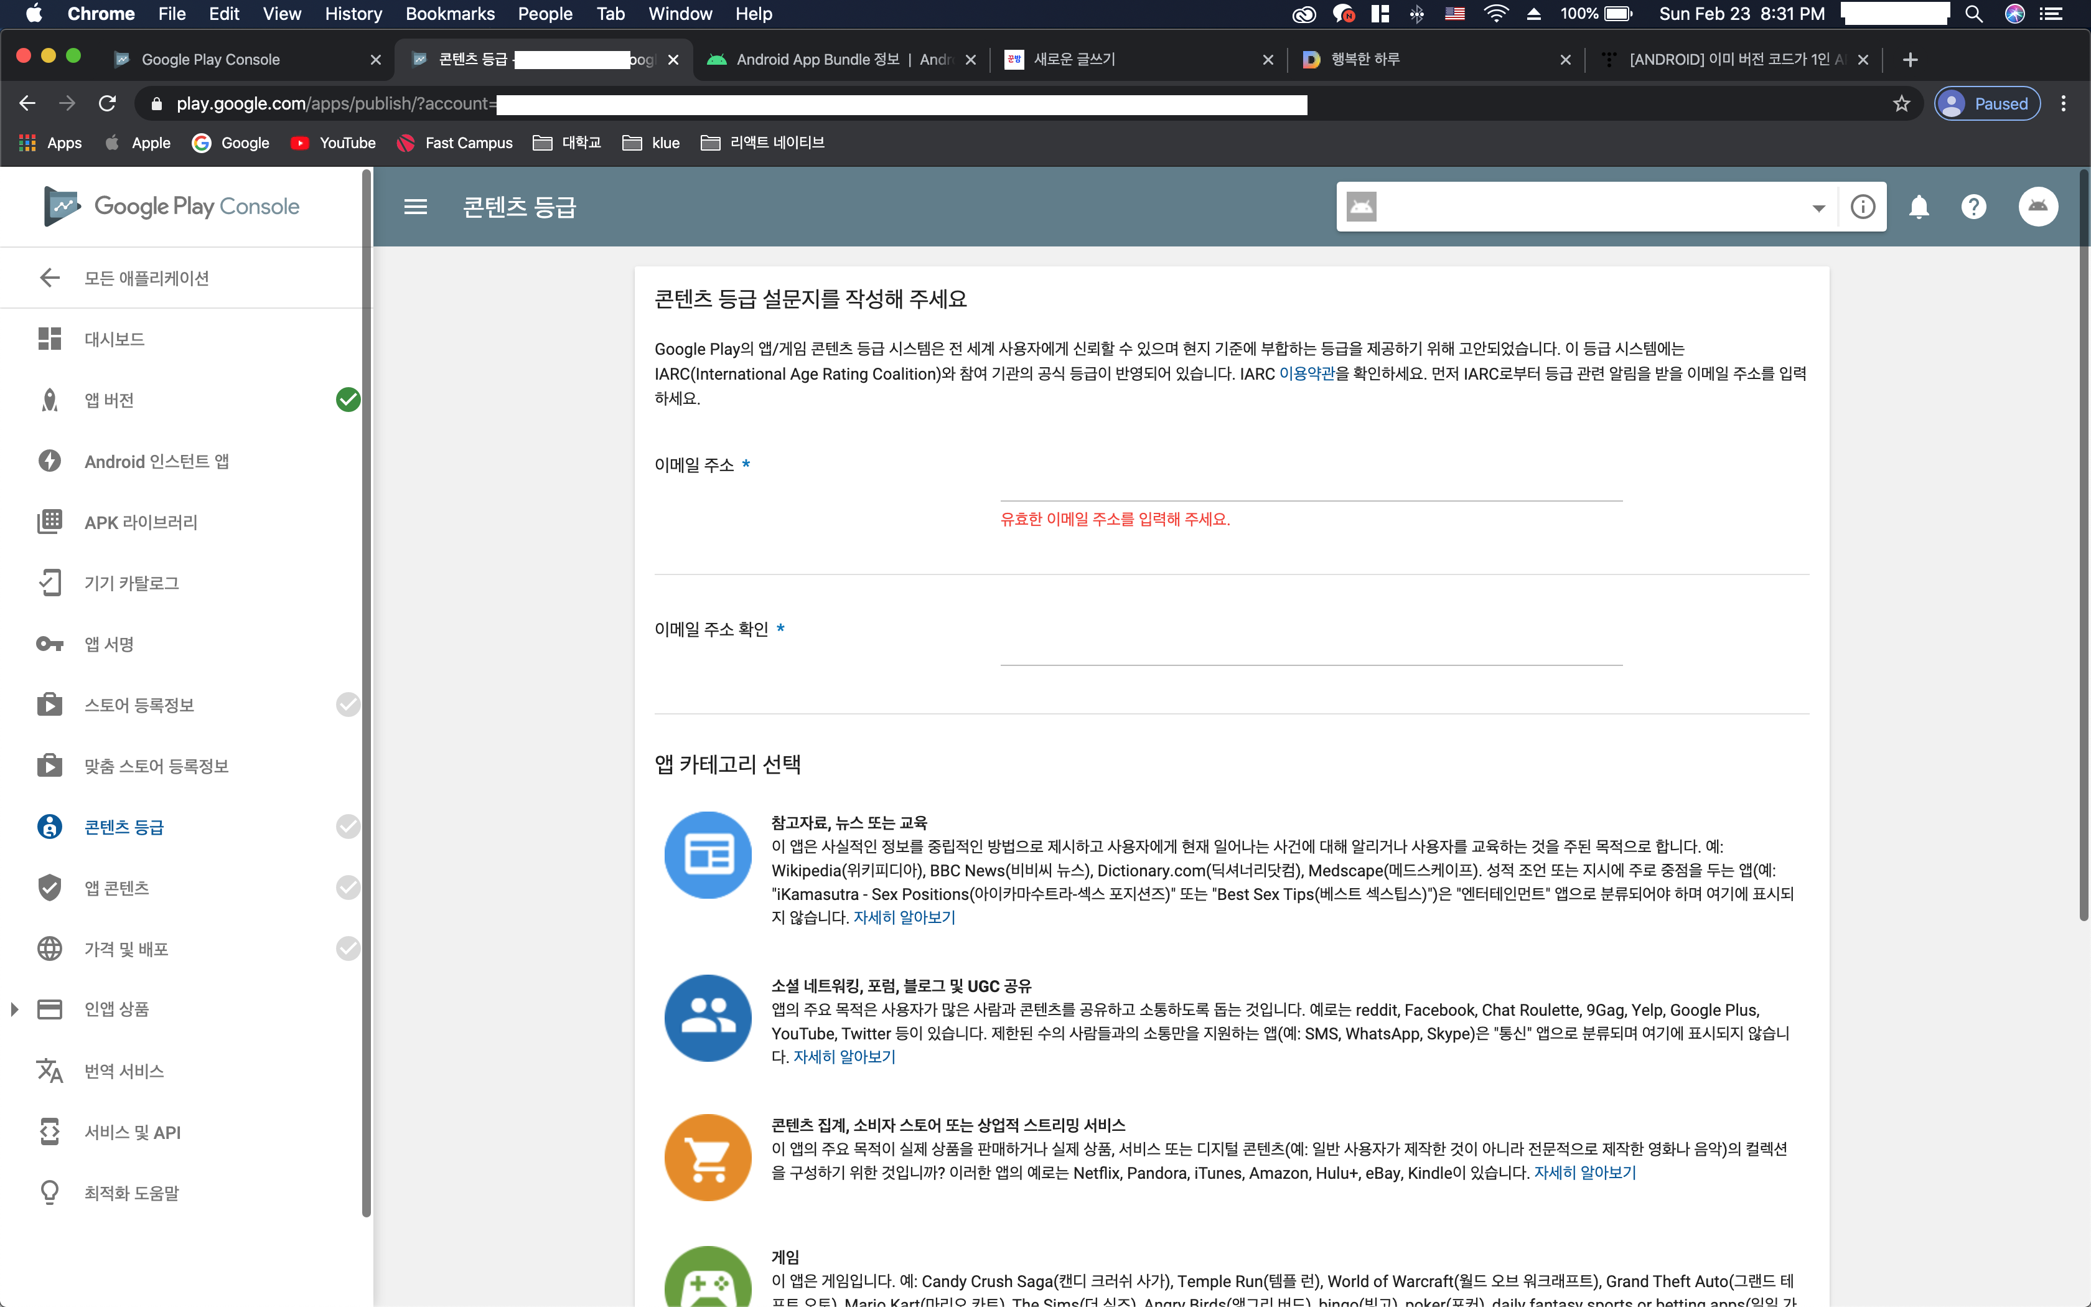Select the 게임 category gamepad icon

click(708, 1282)
